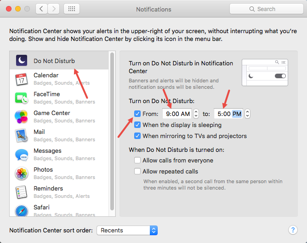The image size is (307, 243).
Task: Click the Search field in toolbar
Action: click(267, 9)
